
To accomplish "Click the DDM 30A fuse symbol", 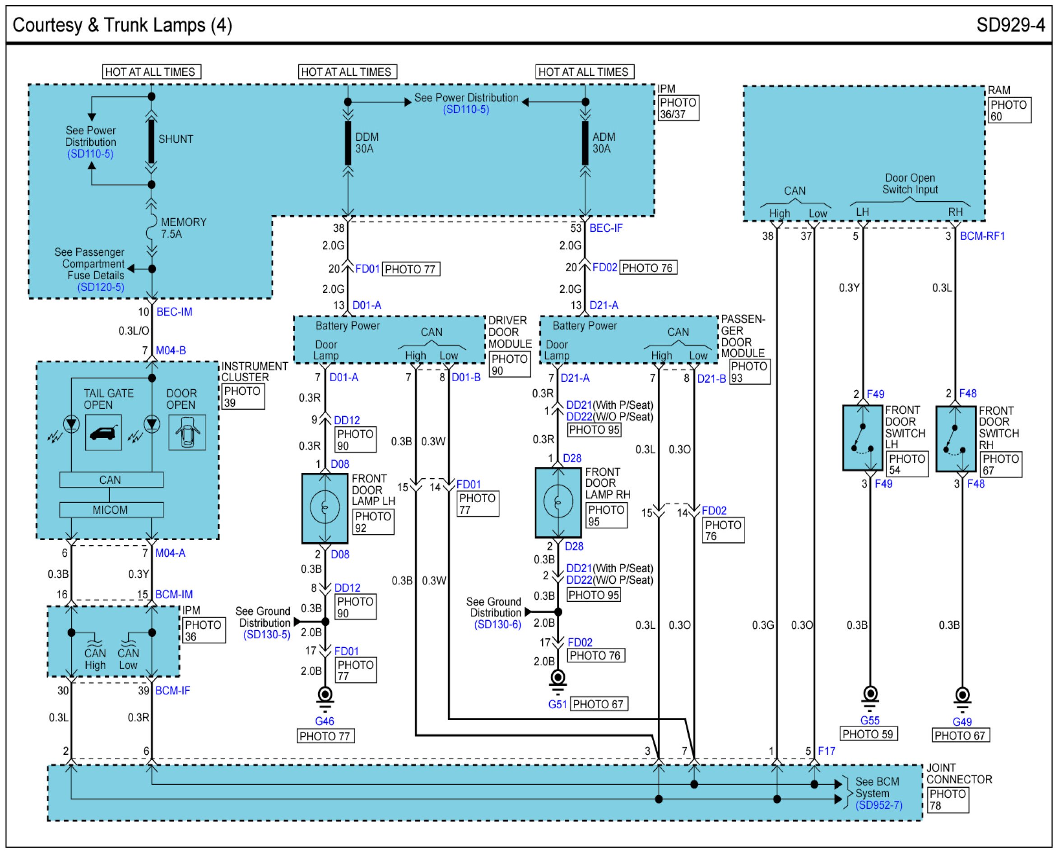I will coord(348,143).
